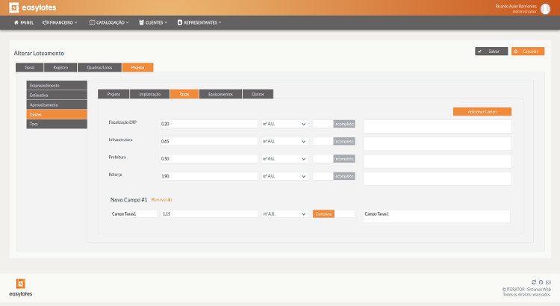This screenshot has height=306, width=560.
Task: Click the notes box for Reforço
Action: [438, 178]
